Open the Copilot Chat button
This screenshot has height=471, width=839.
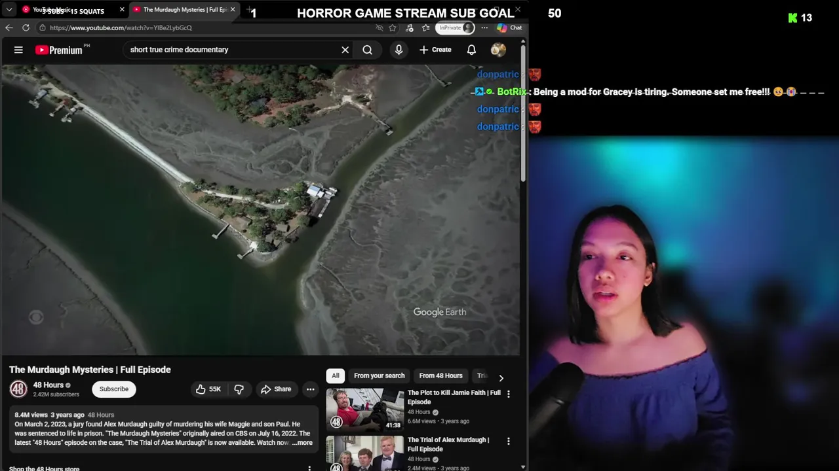tap(509, 27)
